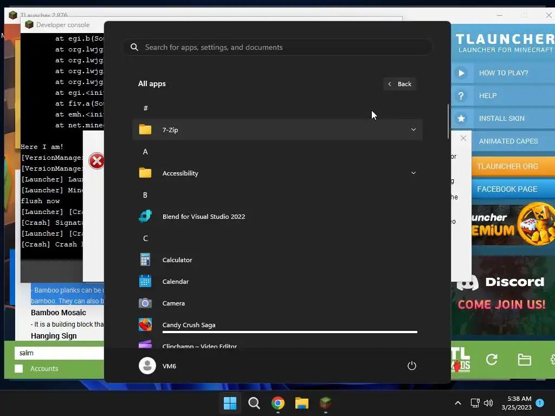Click the question mark icon beside HELP
The image size is (555, 416).
click(x=461, y=95)
